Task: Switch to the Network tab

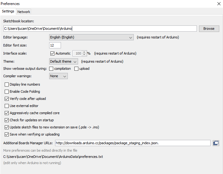Action: point(24,12)
